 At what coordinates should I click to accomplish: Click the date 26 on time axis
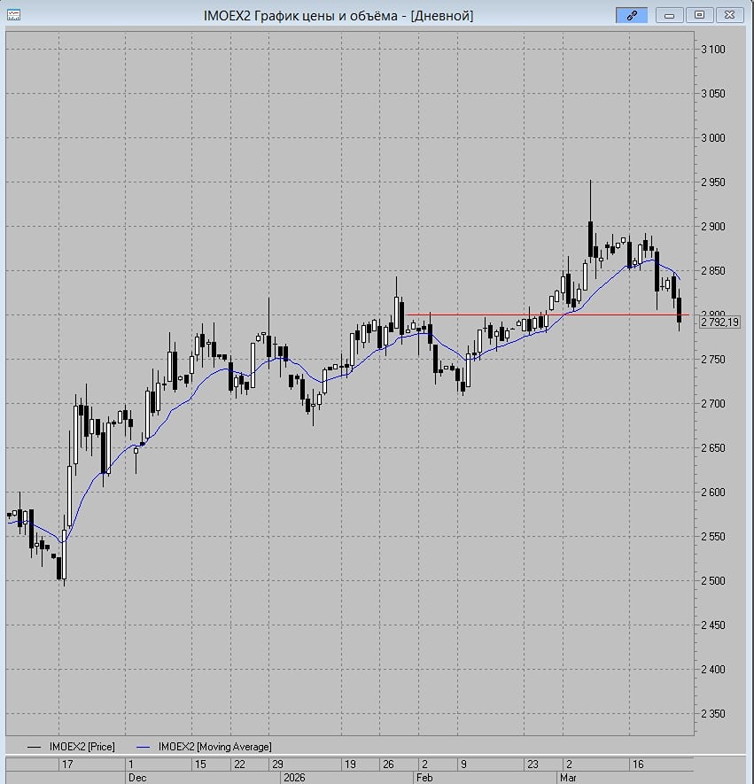pos(388,764)
